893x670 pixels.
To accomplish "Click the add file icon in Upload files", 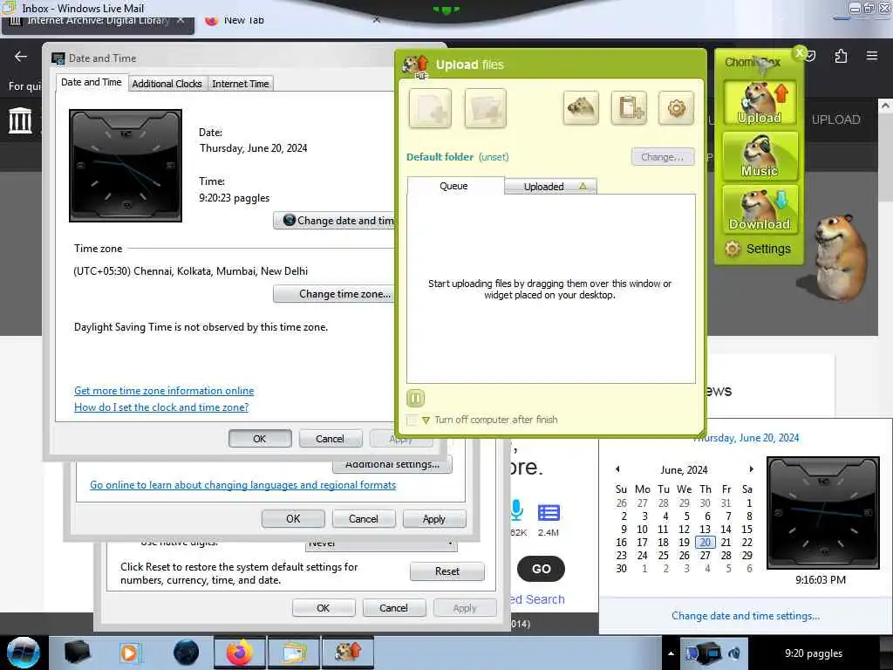I will (x=430, y=108).
